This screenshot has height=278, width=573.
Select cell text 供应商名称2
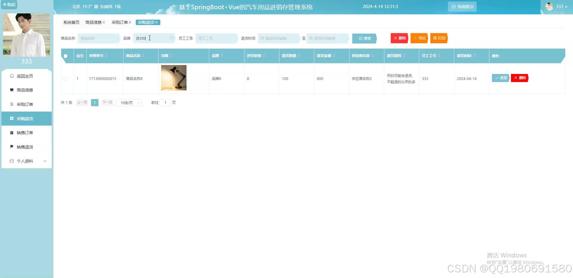(x=362, y=79)
